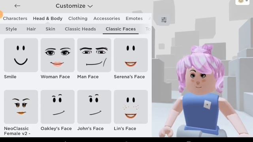The height and width of the screenshot is (142, 253).
Task: Expand the Customize dropdown
Action: [x=74, y=6]
